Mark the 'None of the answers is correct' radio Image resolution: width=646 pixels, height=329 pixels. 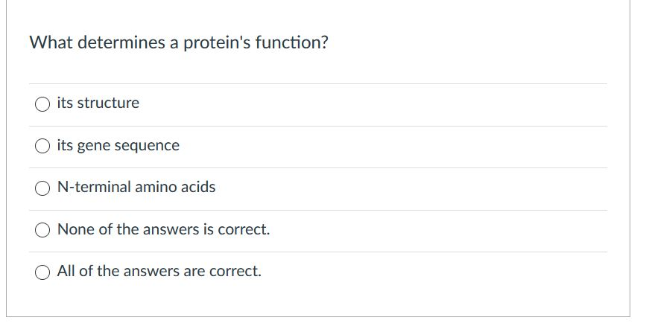click(x=42, y=230)
